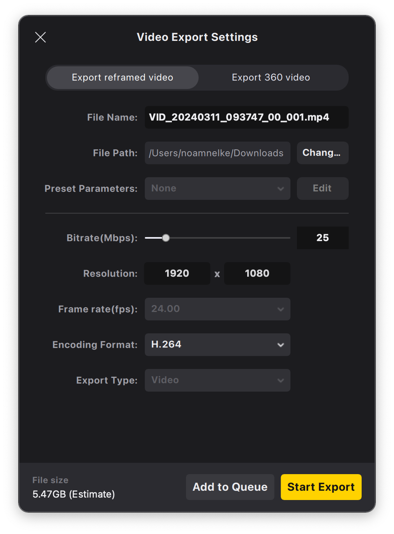Click the resolution width field 1920
This screenshot has width=394, height=534.
point(177,273)
